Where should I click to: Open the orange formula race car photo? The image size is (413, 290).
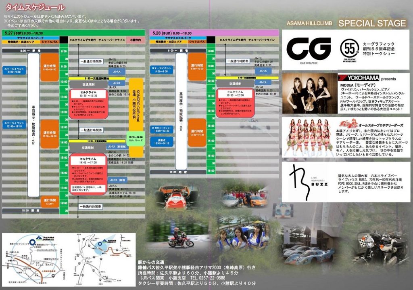point(177,198)
